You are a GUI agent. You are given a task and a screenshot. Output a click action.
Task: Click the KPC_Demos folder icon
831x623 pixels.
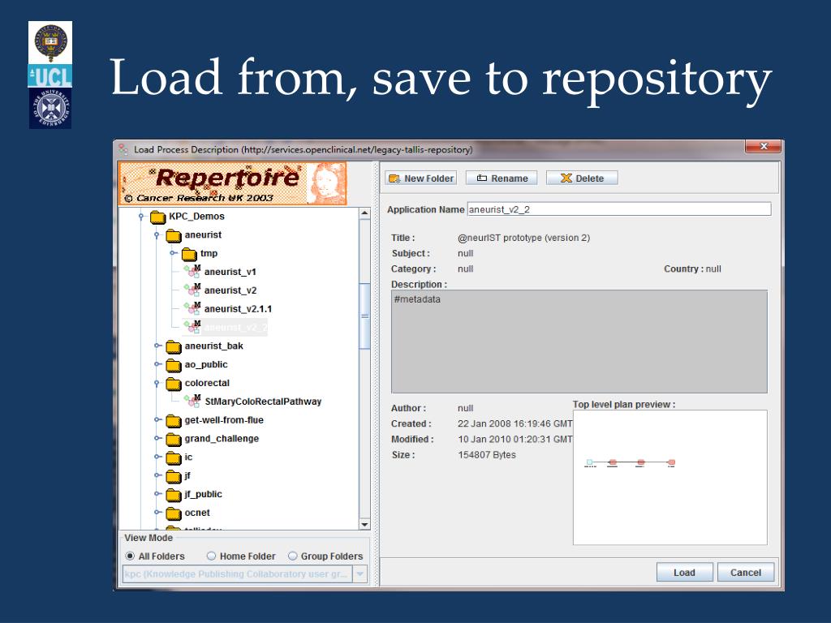point(158,217)
